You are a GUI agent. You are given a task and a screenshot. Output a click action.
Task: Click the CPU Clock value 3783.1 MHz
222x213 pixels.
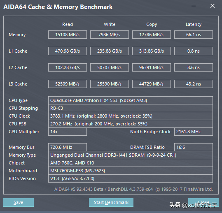(x=131, y=116)
